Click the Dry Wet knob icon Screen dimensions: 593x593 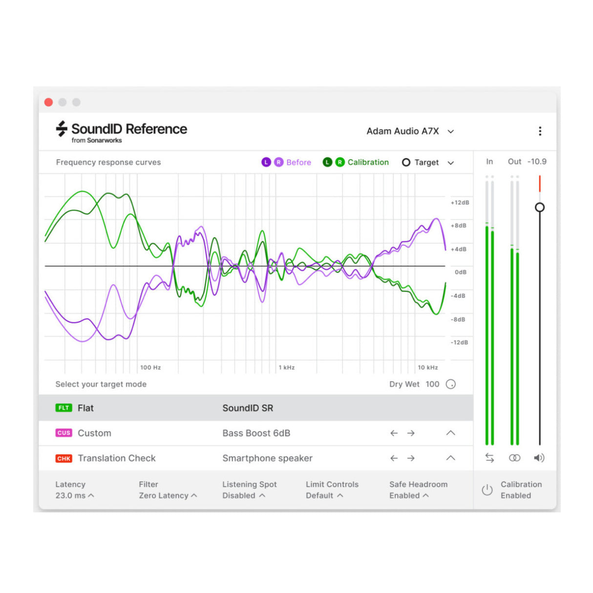click(x=451, y=384)
